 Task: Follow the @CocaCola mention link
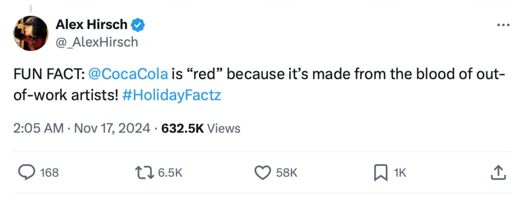(129, 75)
